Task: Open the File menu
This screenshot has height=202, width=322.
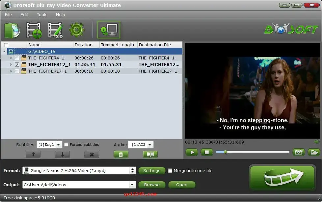Action: 9,15
